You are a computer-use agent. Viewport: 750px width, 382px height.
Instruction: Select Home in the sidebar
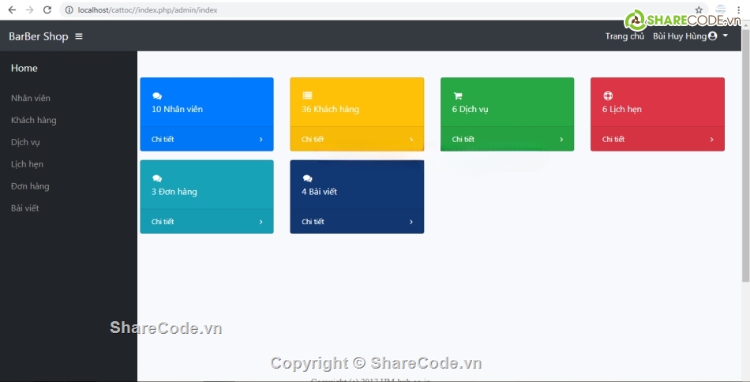pos(24,68)
